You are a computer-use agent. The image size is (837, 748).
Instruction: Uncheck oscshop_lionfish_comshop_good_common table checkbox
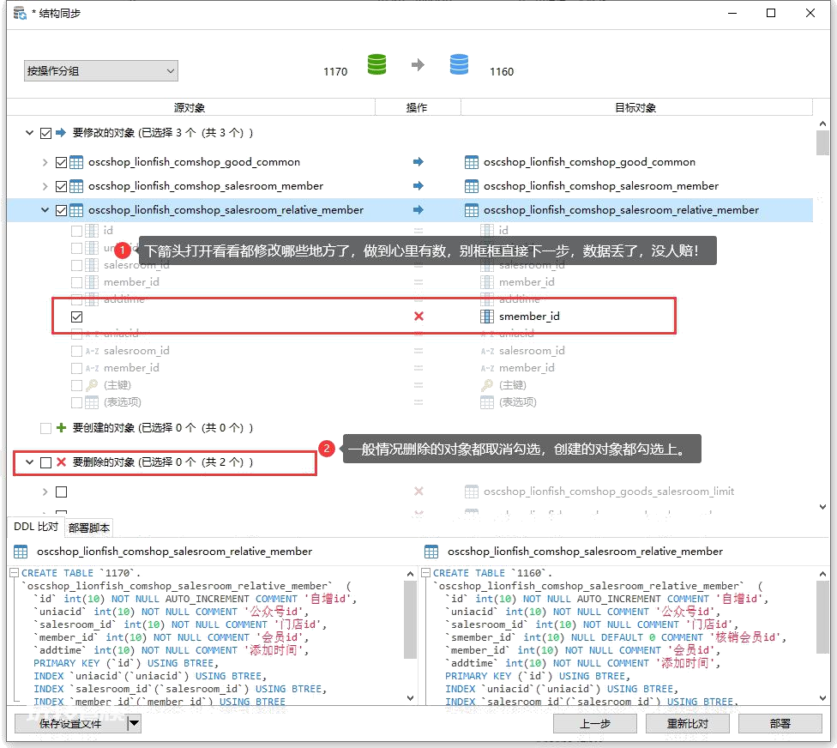pyautogui.click(x=62, y=162)
